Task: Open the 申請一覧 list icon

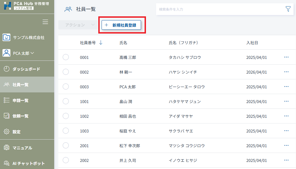Action: pos(7,100)
